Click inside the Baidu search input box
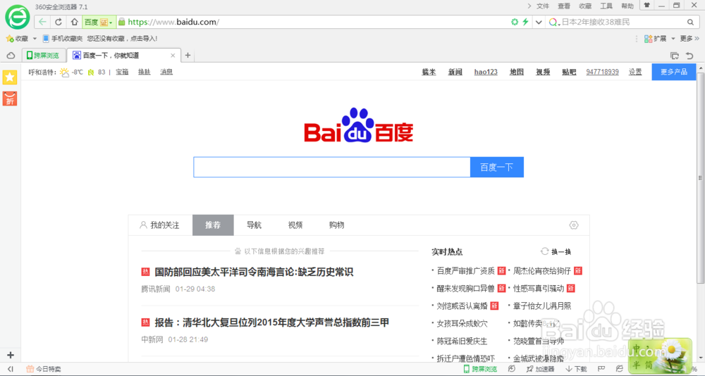 [x=332, y=167]
